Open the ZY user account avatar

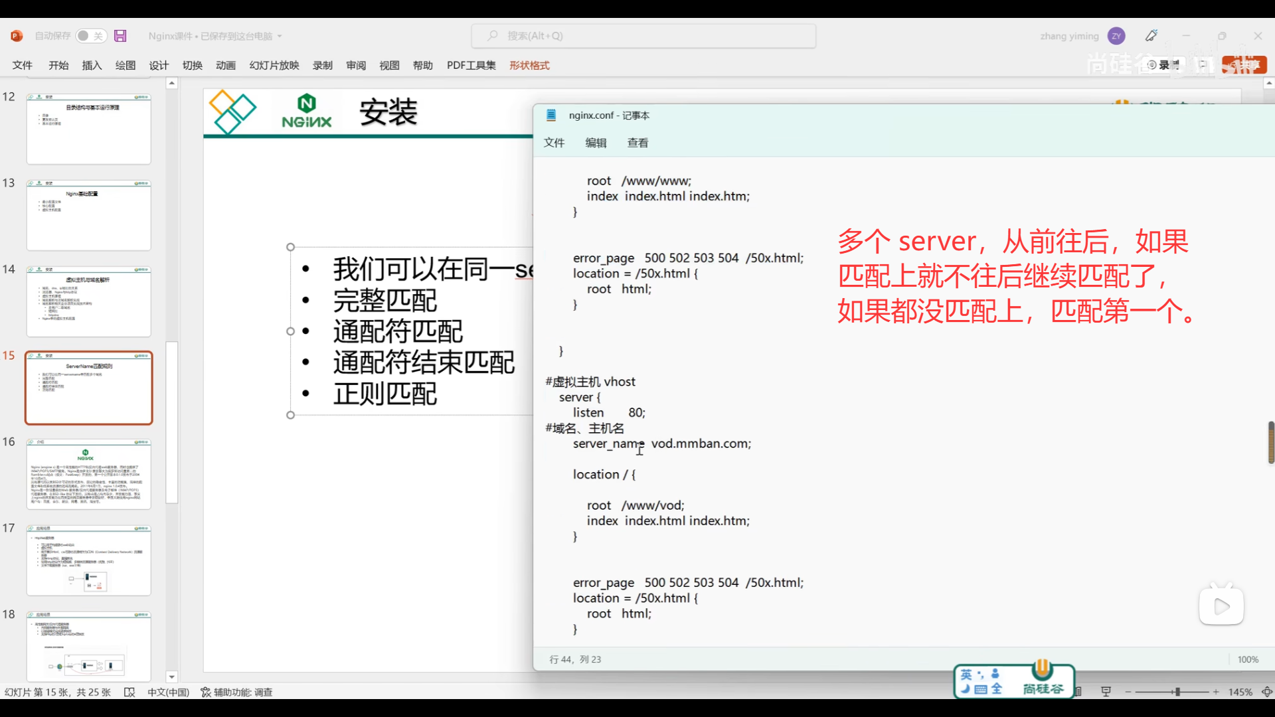point(1116,36)
